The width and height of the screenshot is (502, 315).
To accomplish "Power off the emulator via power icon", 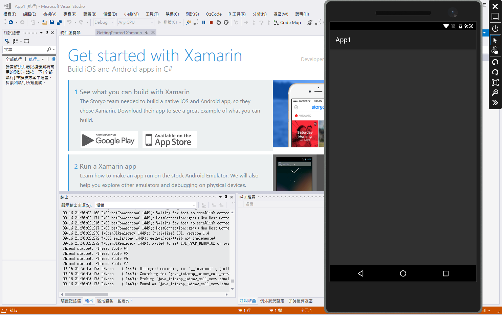I will 495,28.
